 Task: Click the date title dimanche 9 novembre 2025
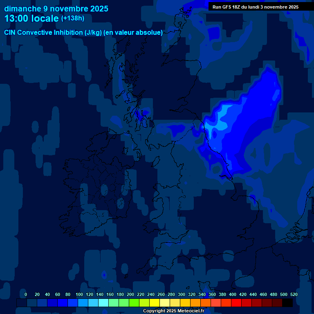click(x=56, y=9)
